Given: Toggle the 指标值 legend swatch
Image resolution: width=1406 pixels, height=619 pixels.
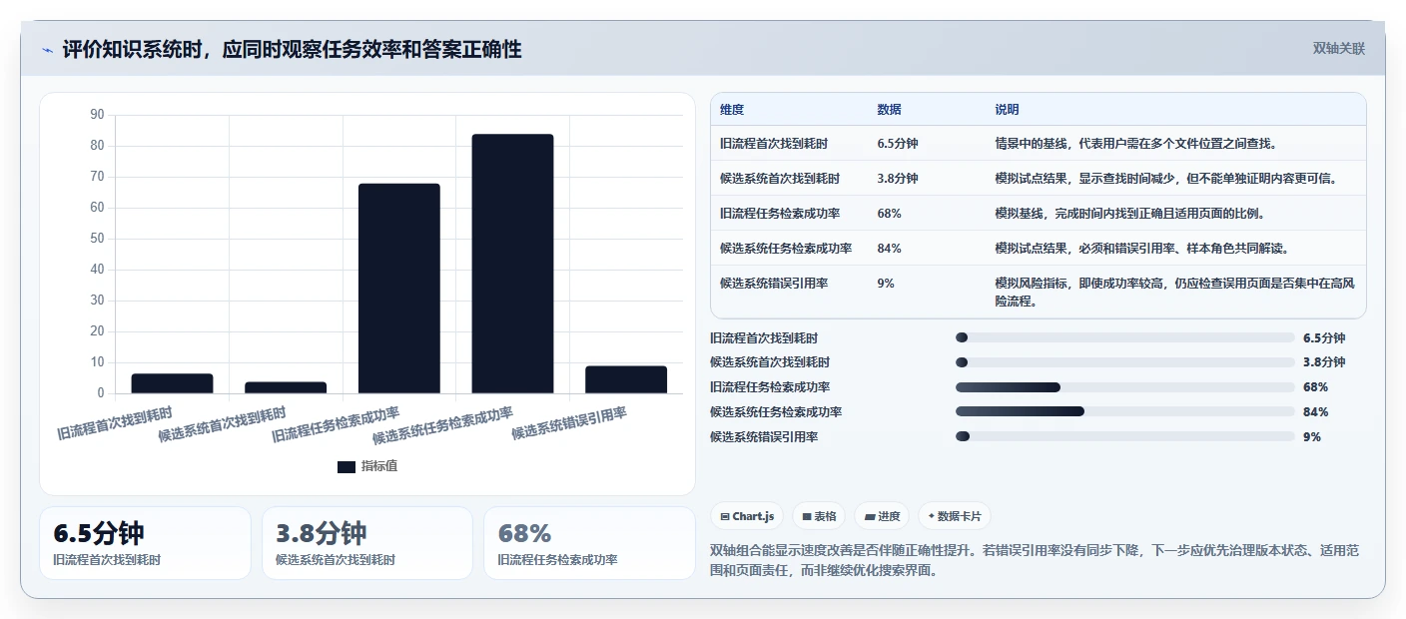Looking at the screenshot, I should coord(347,466).
